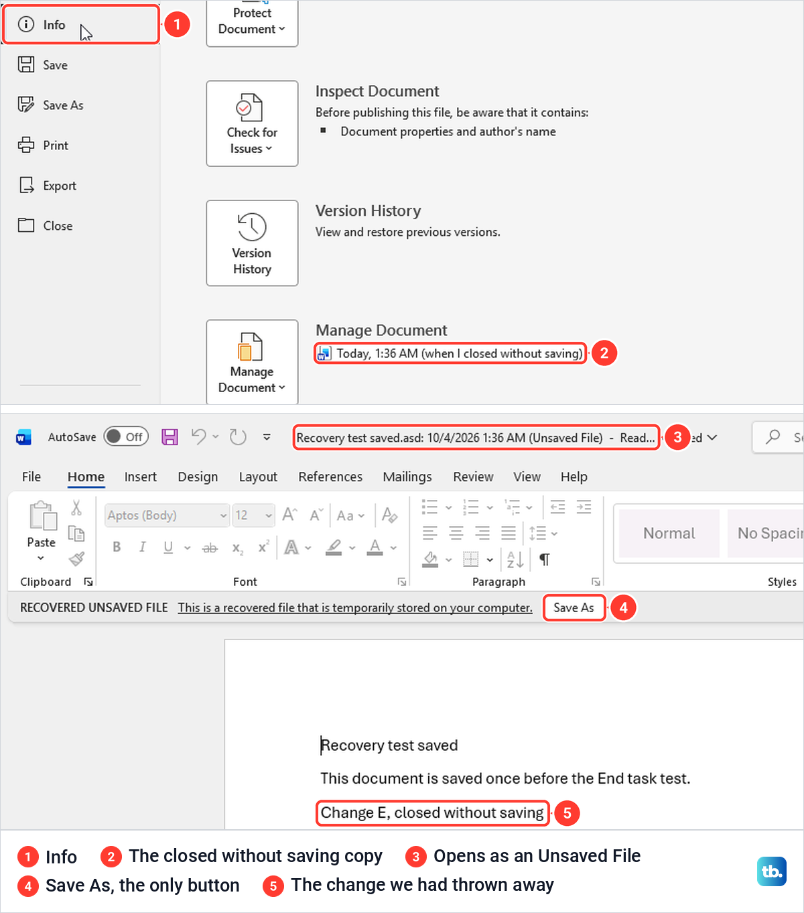Switch to the Insert tab

[x=141, y=477]
